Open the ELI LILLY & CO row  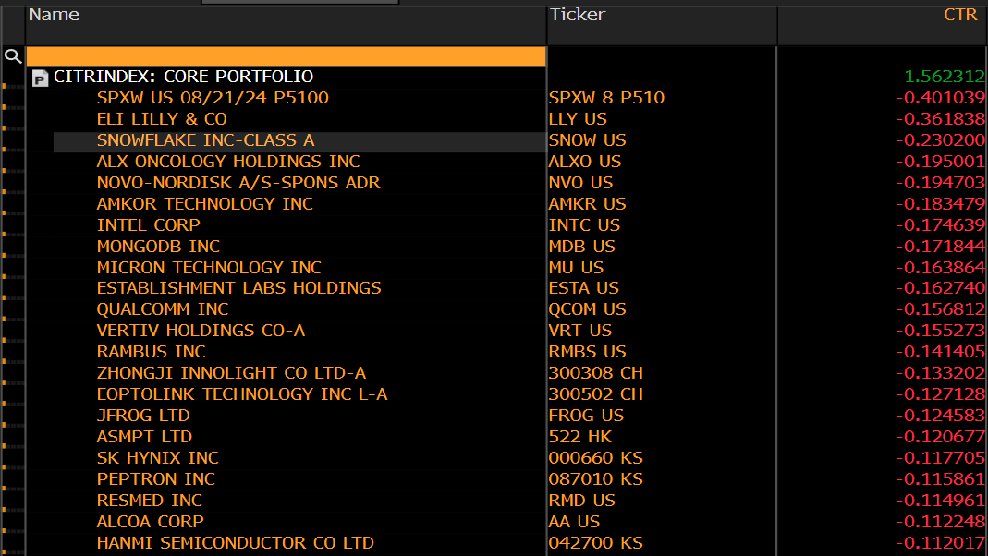(162, 119)
